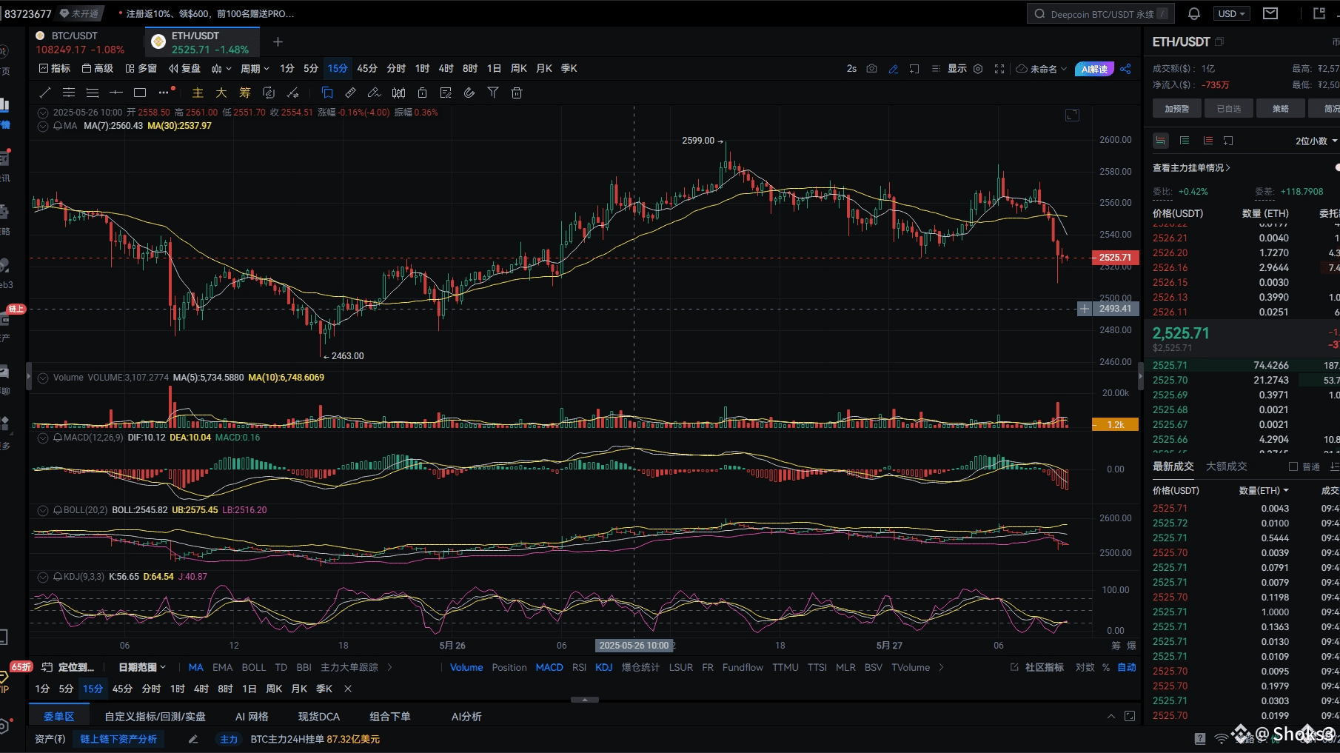Enter fullscreen chart mode
1340x753 pixels.
coord(999,68)
